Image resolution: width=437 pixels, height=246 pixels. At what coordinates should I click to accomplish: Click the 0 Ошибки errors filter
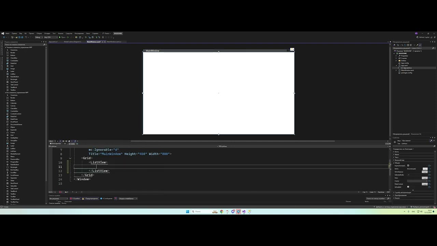[x=75, y=199]
